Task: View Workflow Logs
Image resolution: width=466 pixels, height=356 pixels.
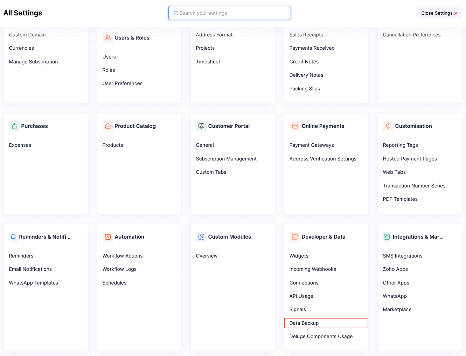Action: click(119, 269)
